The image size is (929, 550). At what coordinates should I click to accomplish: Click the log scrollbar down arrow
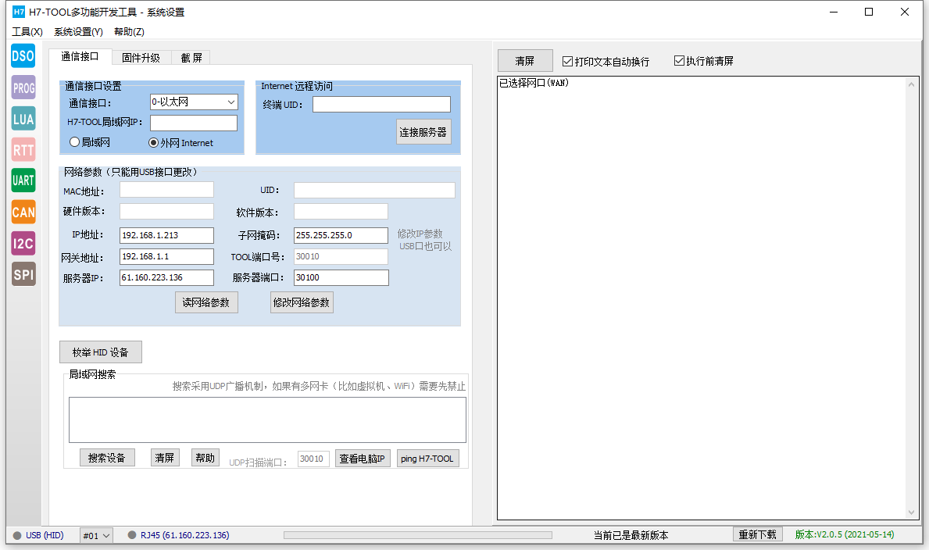pos(911,512)
